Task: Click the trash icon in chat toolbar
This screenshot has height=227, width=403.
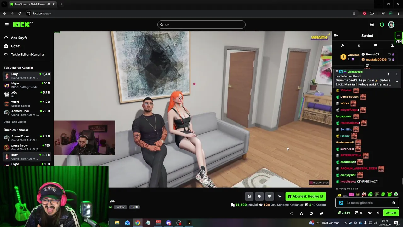Action: tap(359, 45)
